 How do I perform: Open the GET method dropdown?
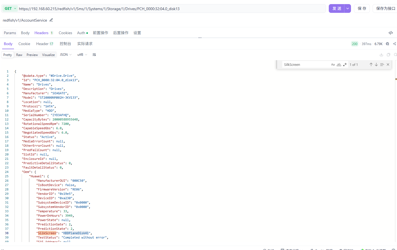click(10, 8)
